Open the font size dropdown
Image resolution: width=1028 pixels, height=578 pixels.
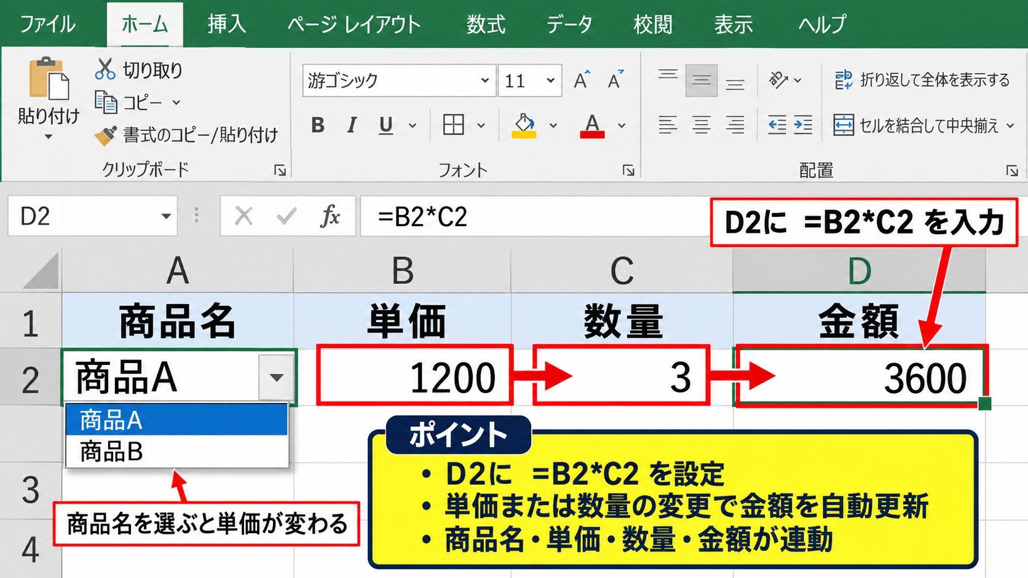pos(550,80)
